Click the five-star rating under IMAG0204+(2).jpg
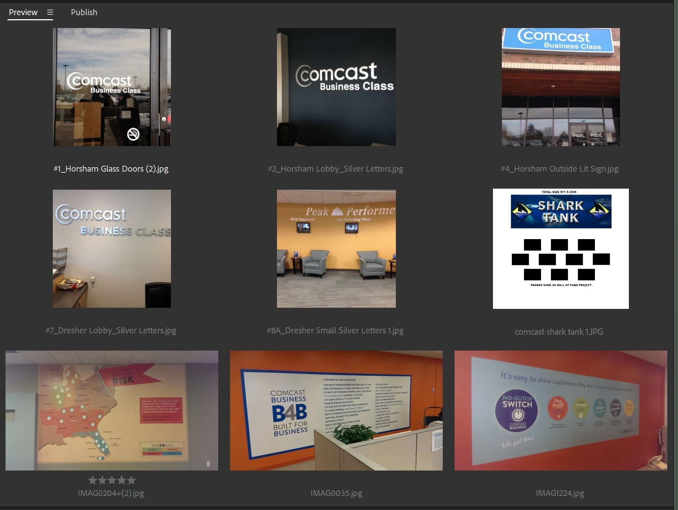The width and height of the screenshot is (678, 510). (x=112, y=480)
